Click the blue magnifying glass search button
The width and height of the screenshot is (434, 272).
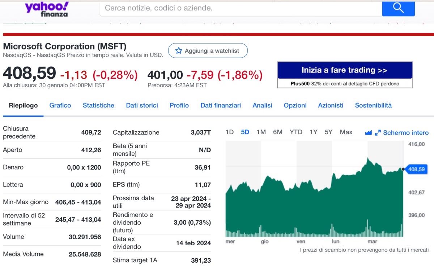(x=398, y=8)
